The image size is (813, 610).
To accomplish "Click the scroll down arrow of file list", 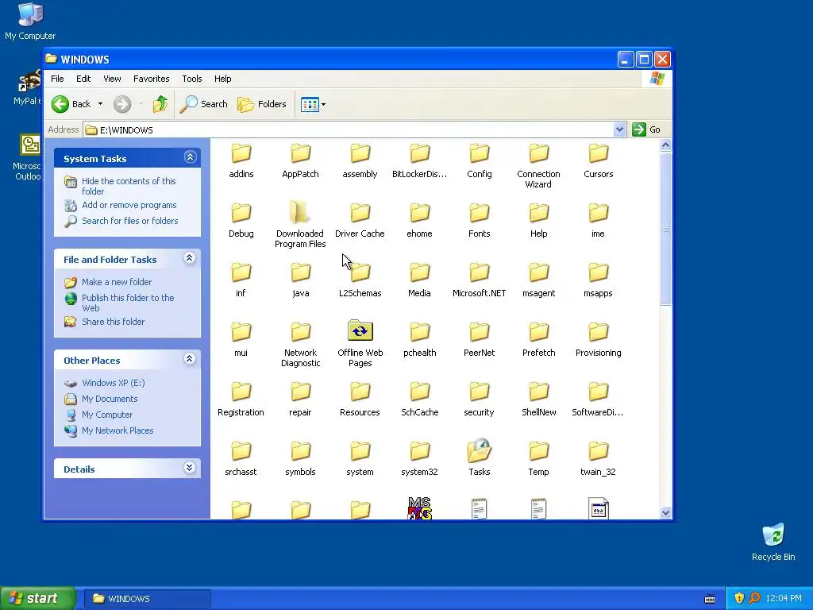I will point(666,513).
